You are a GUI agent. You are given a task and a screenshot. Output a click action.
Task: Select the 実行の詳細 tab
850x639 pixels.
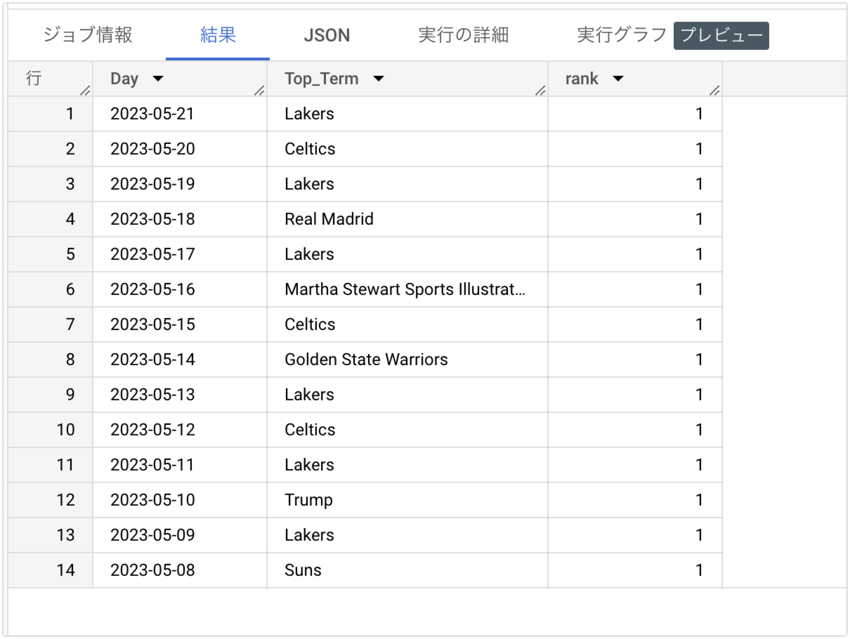click(463, 35)
